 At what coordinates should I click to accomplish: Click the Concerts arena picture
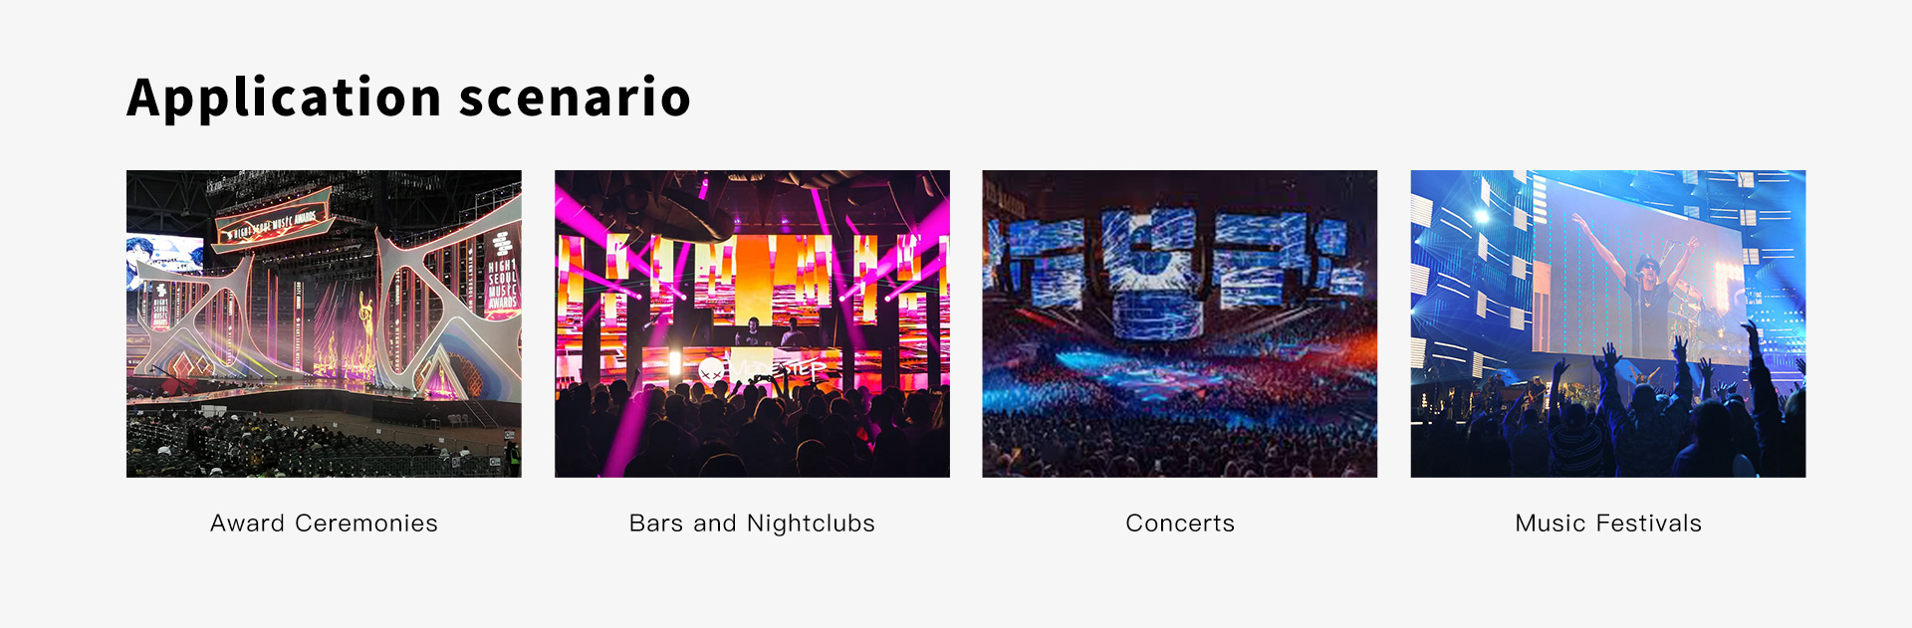point(1180,323)
